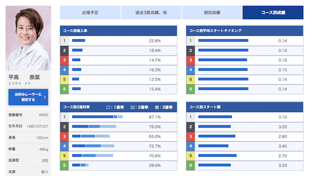The width and height of the screenshot is (309, 176).
Task: Click the 12.5% entry rate value
Action: 154,79
